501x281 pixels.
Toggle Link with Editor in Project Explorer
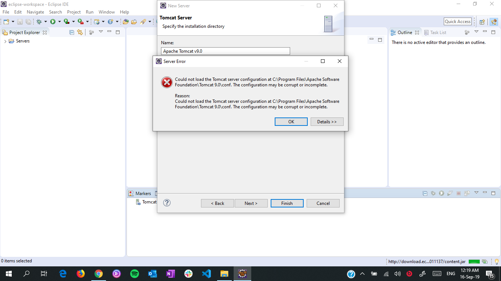[x=80, y=32]
